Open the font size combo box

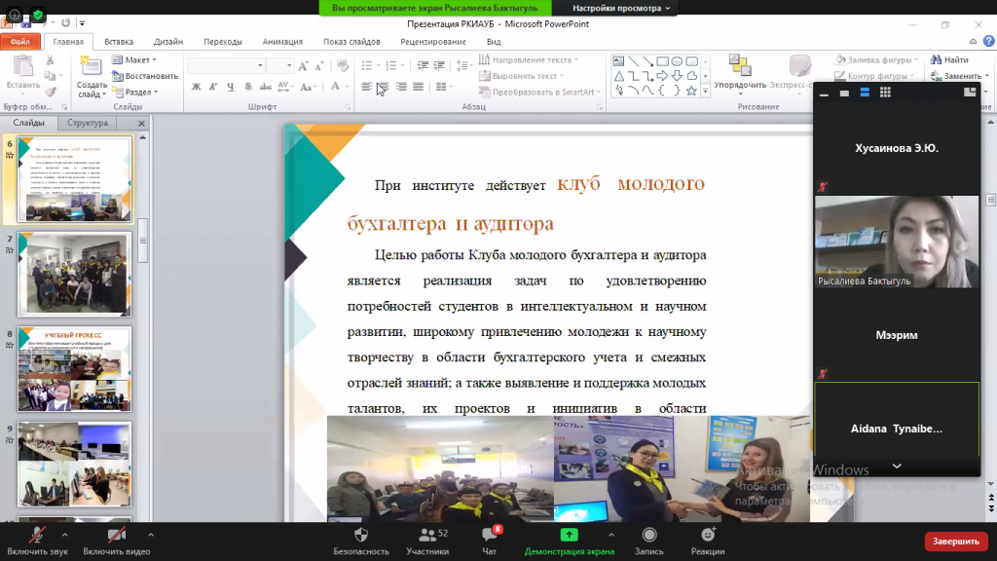pyautogui.click(x=279, y=65)
